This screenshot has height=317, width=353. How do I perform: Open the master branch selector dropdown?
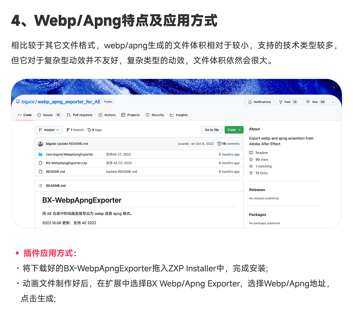tap(48, 130)
